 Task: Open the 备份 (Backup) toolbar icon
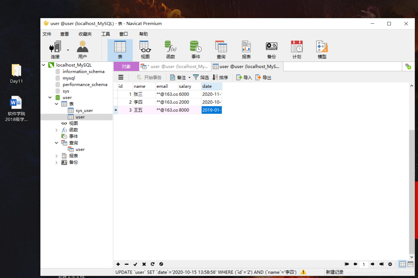tap(271, 50)
